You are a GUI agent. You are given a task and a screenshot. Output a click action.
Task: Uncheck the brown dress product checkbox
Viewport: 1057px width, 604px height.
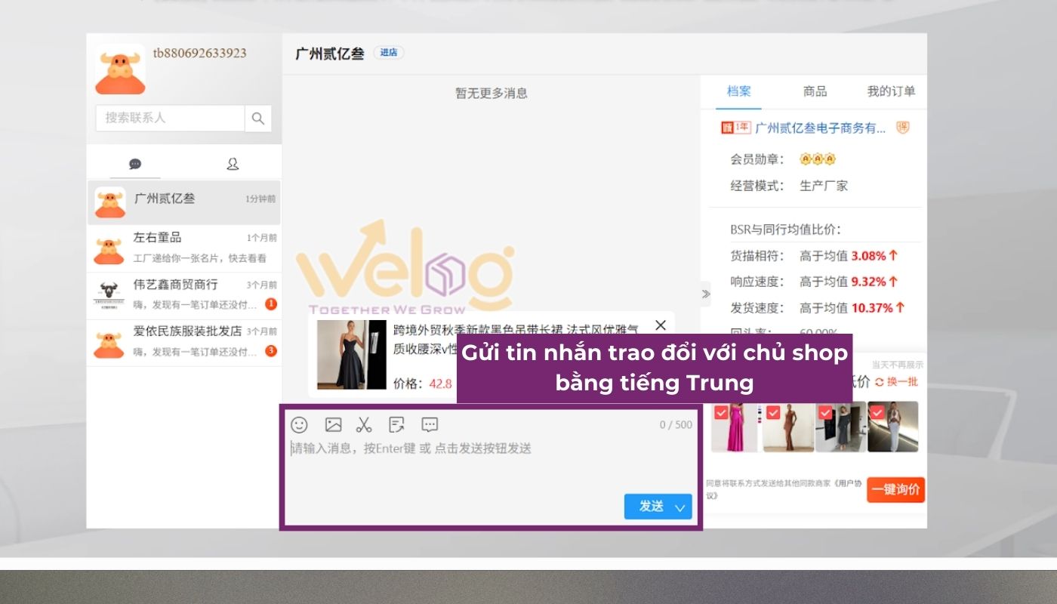tap(773, 412)
